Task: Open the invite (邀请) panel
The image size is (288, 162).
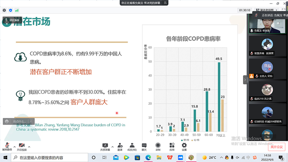Action: click(x=120, y=147)
